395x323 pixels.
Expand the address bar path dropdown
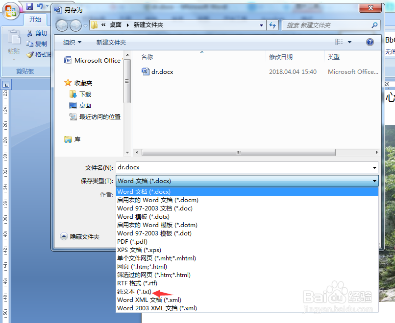click(261, 25)
